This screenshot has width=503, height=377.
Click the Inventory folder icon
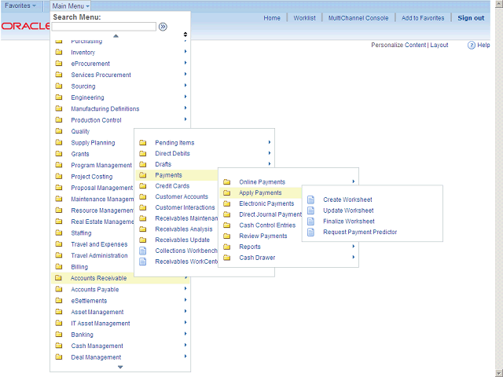[x=59, y=52]
